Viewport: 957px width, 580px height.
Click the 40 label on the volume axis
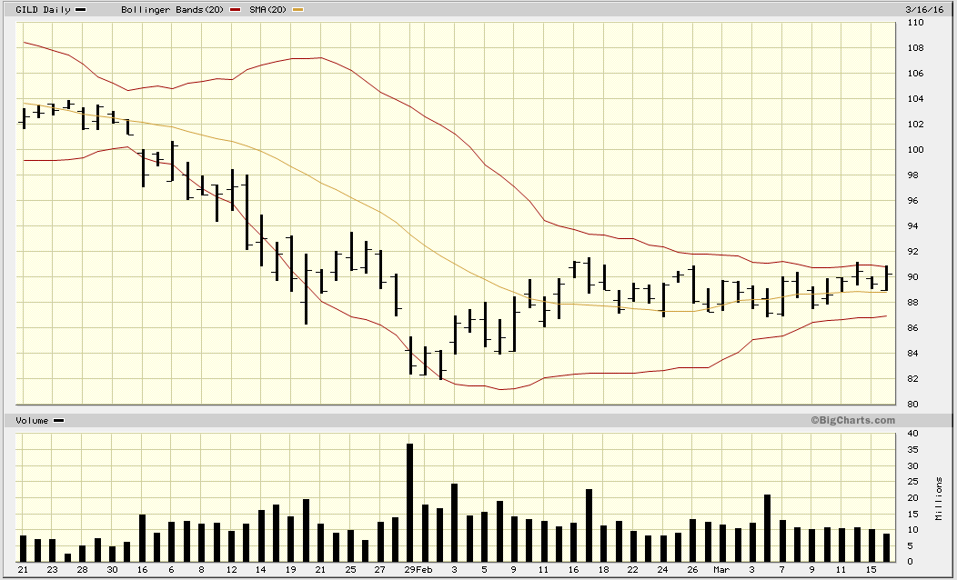point(913,434)
